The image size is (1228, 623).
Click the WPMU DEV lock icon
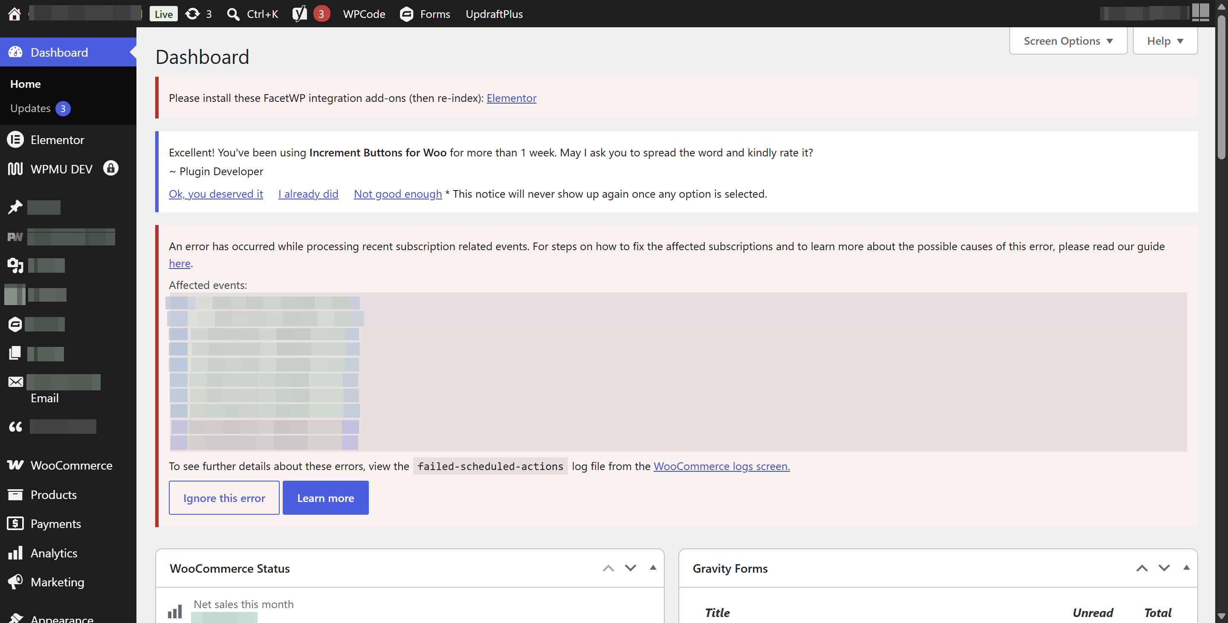coord(110,168)
